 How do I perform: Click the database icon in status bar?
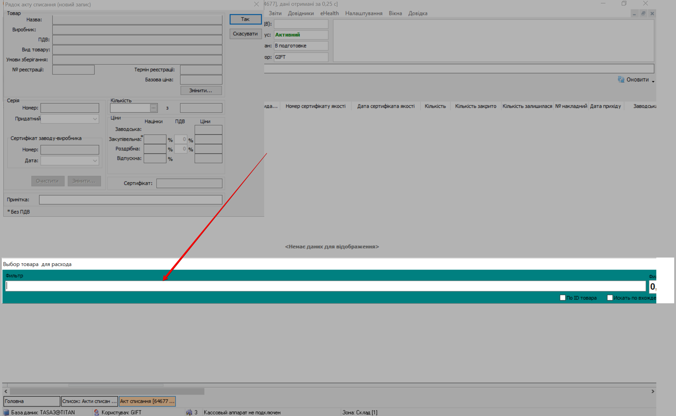6,412
